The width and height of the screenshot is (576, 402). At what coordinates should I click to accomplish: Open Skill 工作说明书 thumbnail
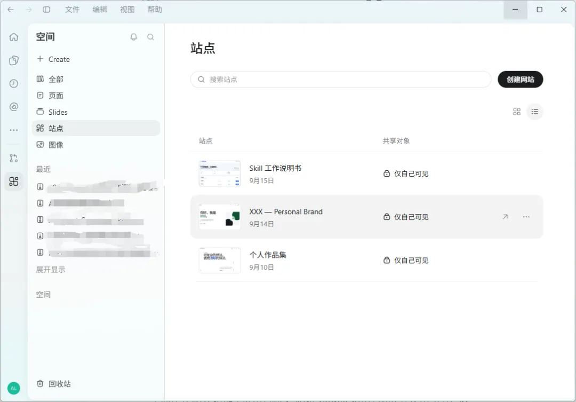[220, 174]
